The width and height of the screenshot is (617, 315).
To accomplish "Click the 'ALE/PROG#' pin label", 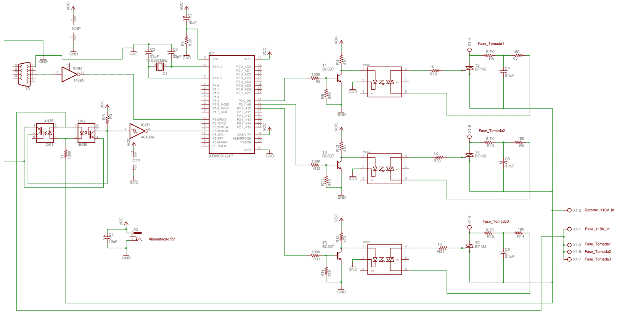I will 242,138.
